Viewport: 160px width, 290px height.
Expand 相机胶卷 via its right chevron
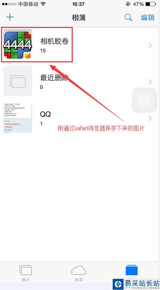point(150,45)
